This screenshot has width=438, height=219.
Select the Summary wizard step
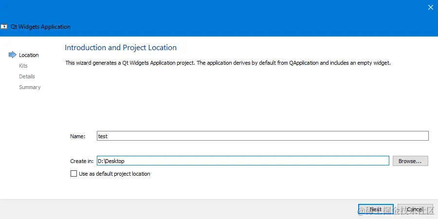pyautogui.click(x=30, y=87)
